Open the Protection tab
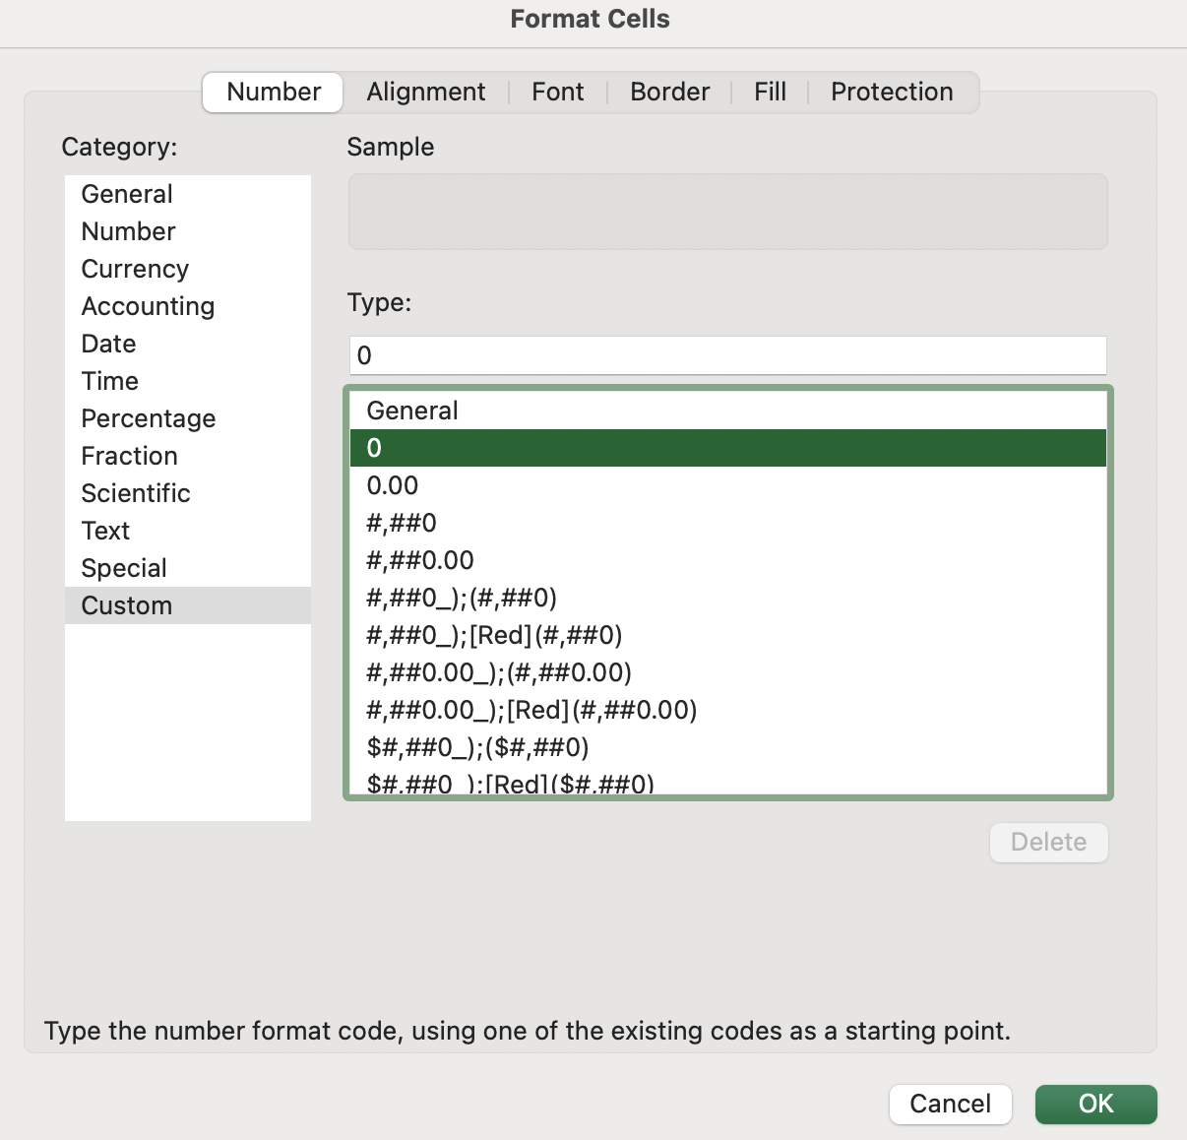This screenshot has height=1140, width=1187. pyautogui.click(x=892, y=92)
